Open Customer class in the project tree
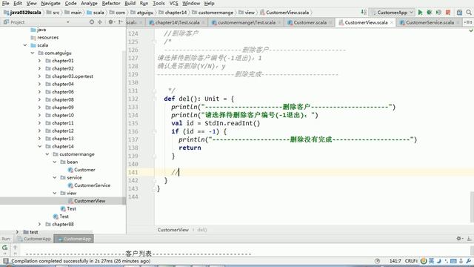 [x=84, y=170]
